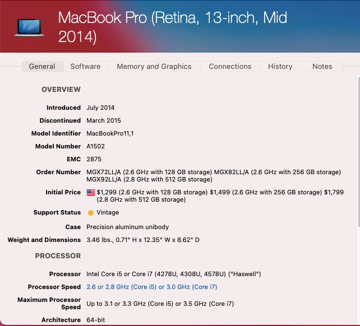The width and height of the screenshot is (360, 326).
Task: Click the Model Number label
Action: click(58, 146)
